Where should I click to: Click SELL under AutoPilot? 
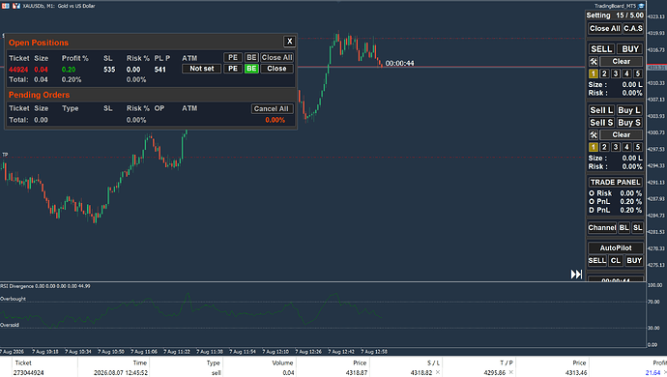(x=596, y=261)
